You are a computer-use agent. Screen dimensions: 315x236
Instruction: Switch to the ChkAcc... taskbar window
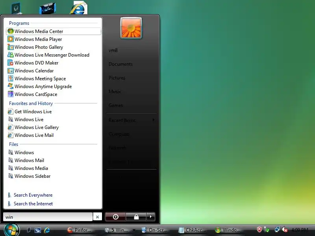coord(192,230)
